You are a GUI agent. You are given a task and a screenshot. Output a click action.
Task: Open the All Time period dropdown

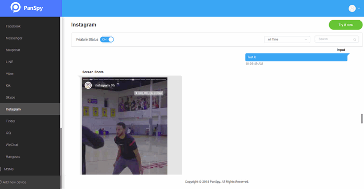click(x=287, y=39)
